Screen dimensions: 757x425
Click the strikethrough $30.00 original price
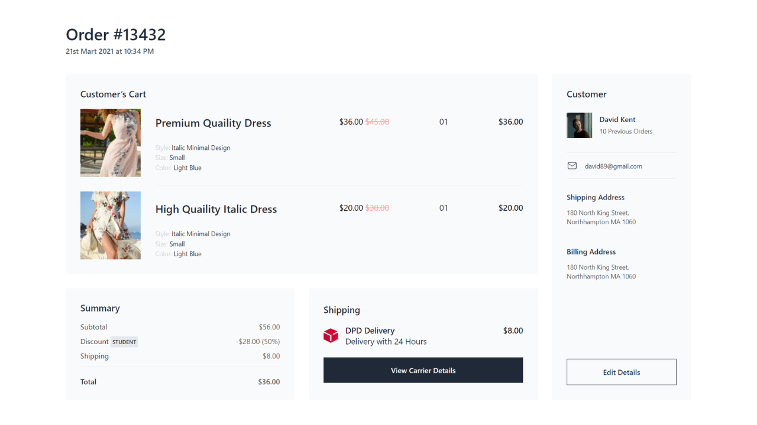coord(377,208)
